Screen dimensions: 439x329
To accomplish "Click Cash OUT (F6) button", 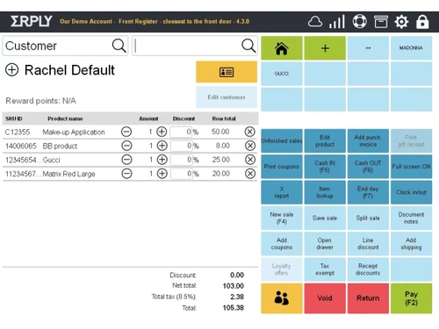I will tap(368, 167).
